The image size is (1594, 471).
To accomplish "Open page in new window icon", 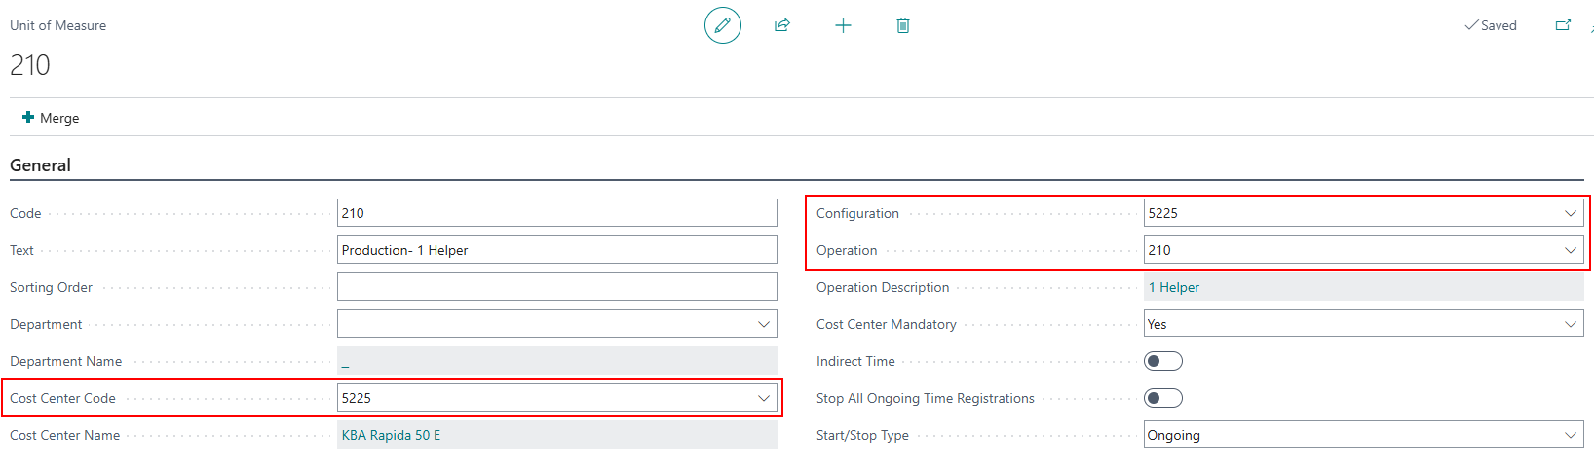I will 1563,25.
